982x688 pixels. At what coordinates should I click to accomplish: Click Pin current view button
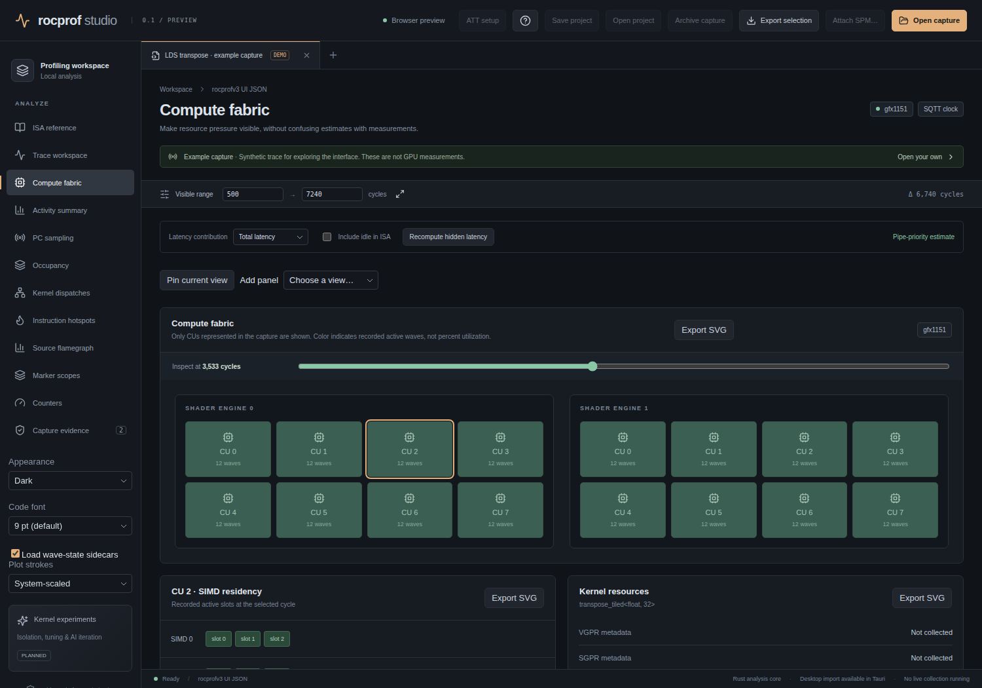tap(197, 280)
